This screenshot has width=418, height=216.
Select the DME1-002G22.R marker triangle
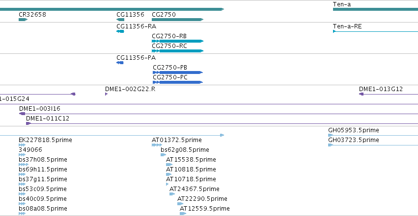pyautogui.click(x=107, y=94)
